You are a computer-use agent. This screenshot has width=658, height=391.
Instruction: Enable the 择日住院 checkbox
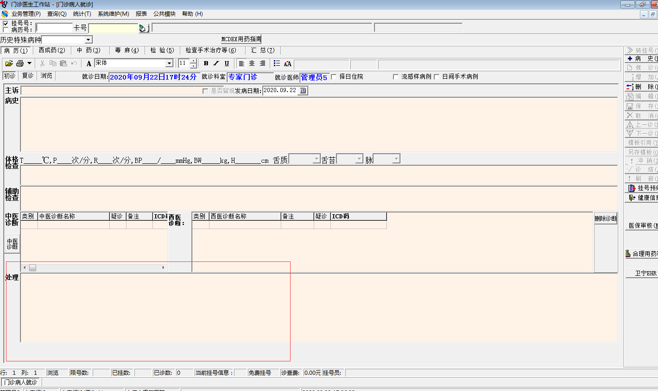(x=334, y=77)
